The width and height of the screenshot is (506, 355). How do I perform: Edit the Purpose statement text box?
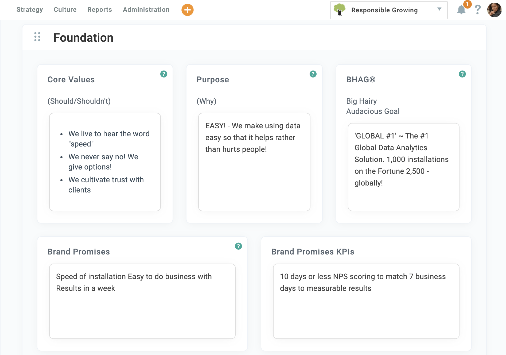tap(254, 162)
